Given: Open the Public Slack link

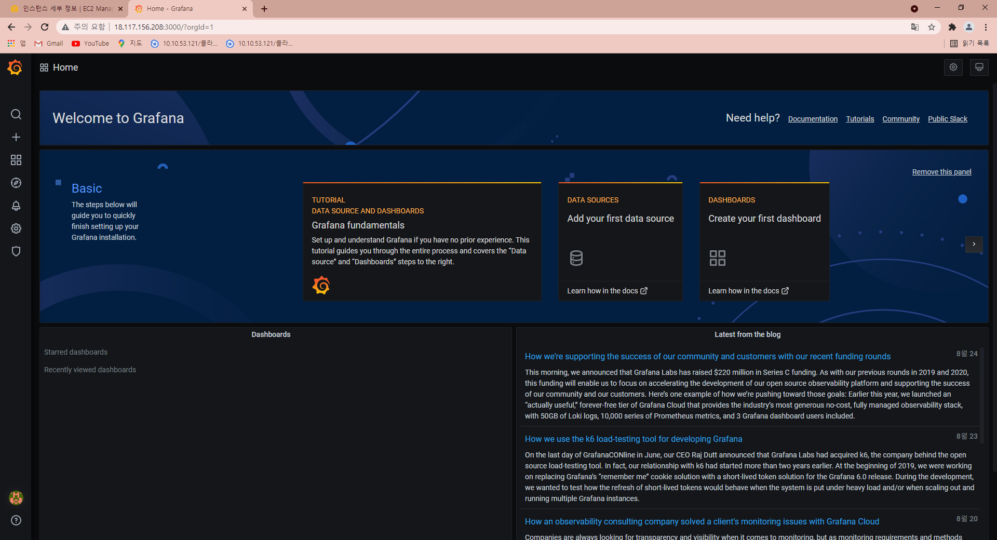Looking at the screenshot, I should [x=948, y=119].
